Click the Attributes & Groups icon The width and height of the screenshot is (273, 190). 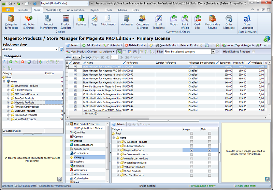[29, 21]
